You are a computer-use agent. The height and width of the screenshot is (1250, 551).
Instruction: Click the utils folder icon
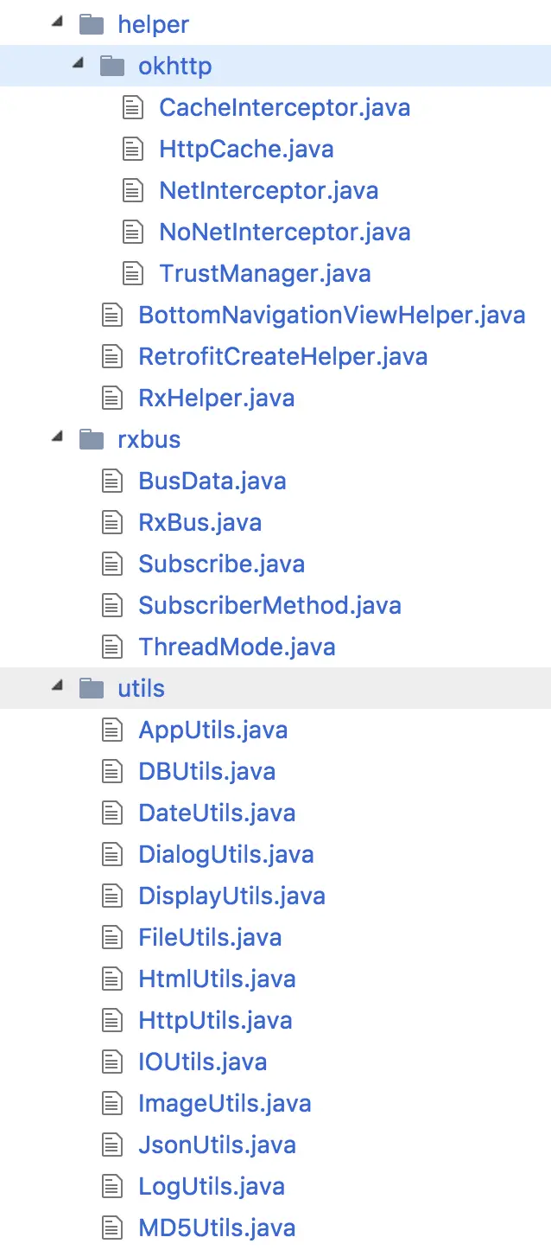(x=92, y=688)
